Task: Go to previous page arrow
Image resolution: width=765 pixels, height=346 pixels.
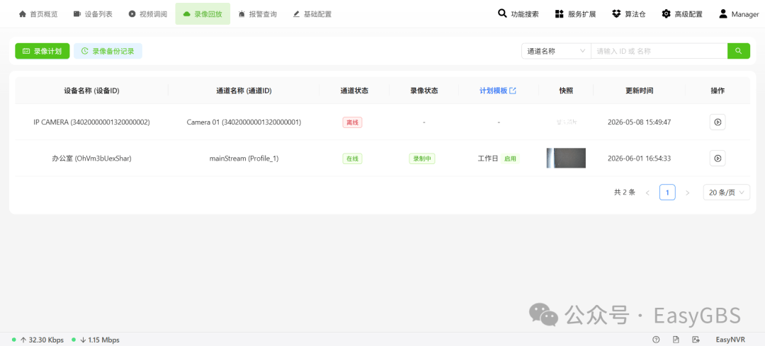Action: pyautogui.click(x=647, y=192)
